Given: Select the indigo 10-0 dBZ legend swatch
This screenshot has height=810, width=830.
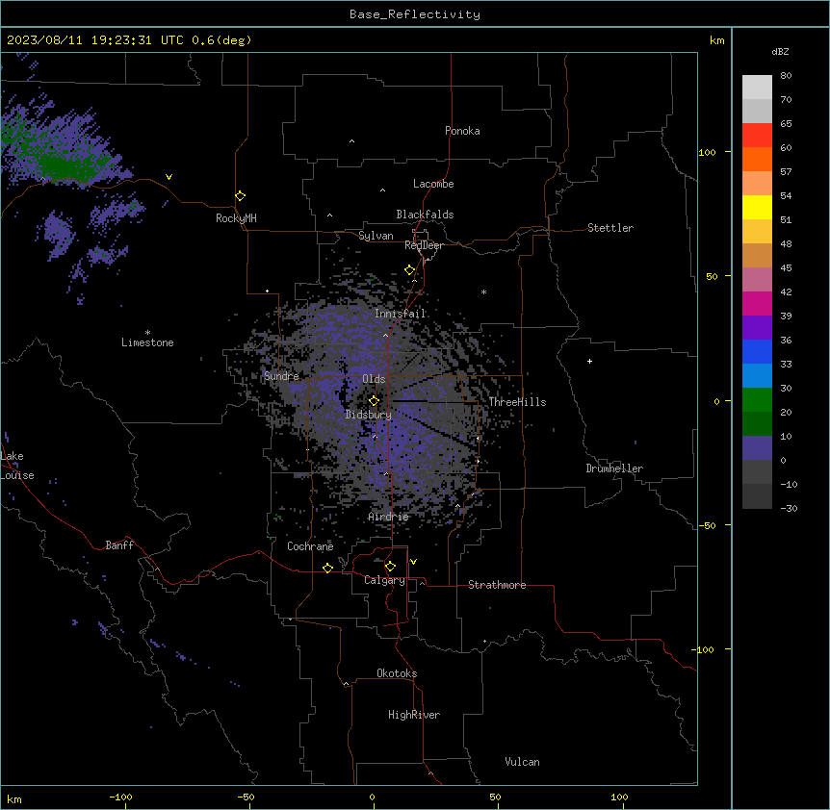Looking at the screenshot, I should point(757,448).
